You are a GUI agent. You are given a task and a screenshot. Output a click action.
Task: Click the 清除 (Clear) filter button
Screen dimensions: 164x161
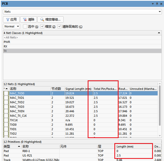29,19
